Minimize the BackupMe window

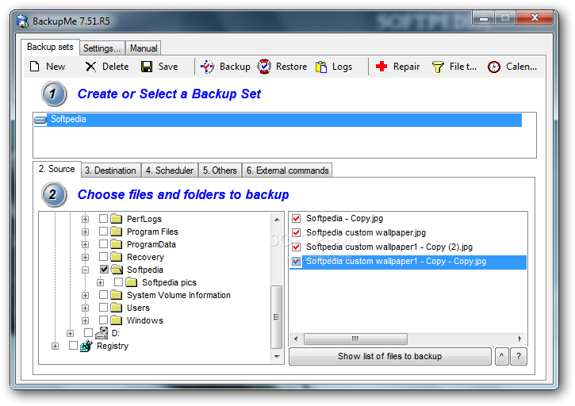484,18
